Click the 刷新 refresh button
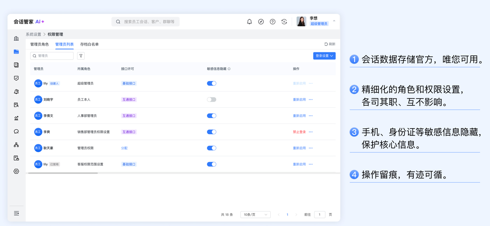This screenshot has height=226, width=490. (x=330, y=44)
